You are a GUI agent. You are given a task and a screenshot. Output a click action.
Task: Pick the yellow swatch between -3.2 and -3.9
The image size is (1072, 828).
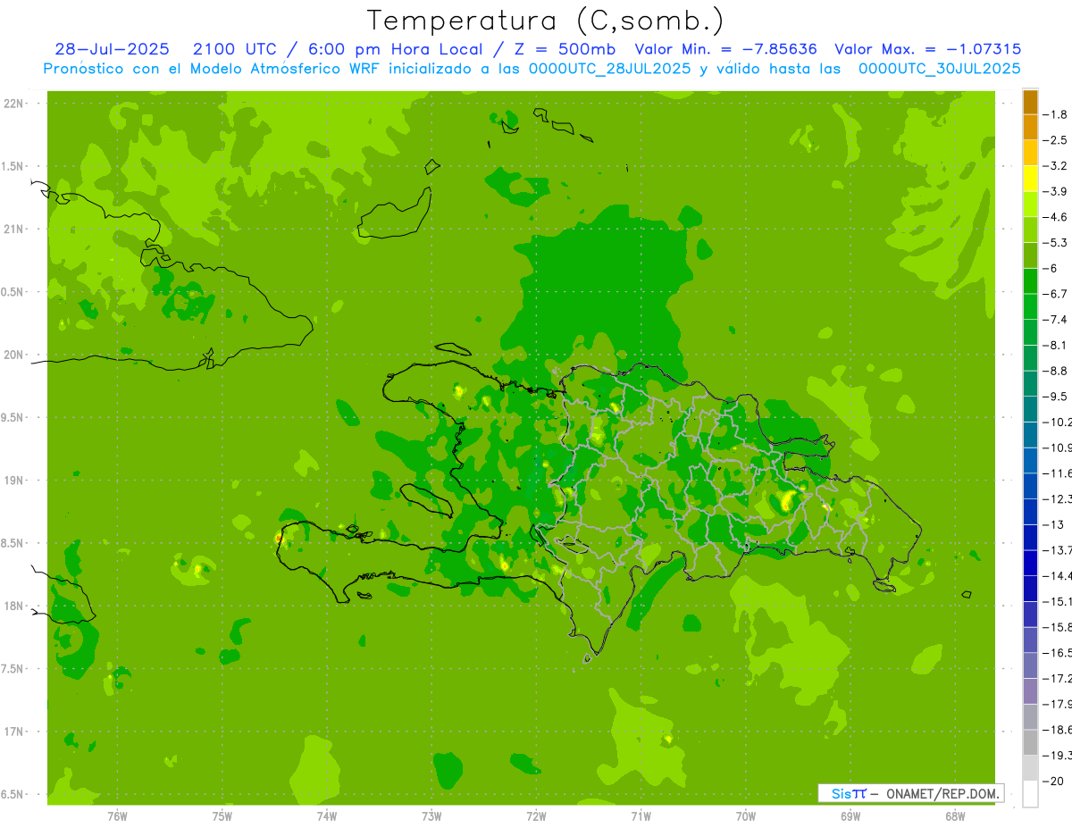pyautogui.click(x=1030, y=179)
